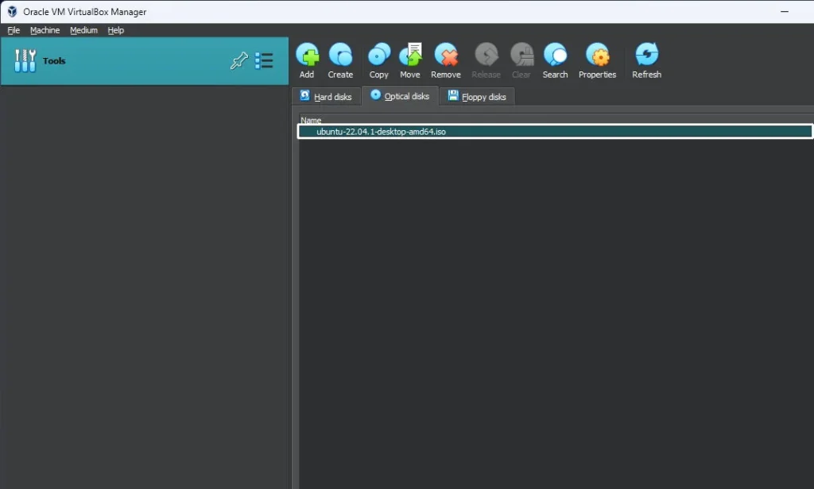The height and width of the screenshot is (489, 814).
Task: Click the Copy medium toolbar icon
Action: point(379,55)
